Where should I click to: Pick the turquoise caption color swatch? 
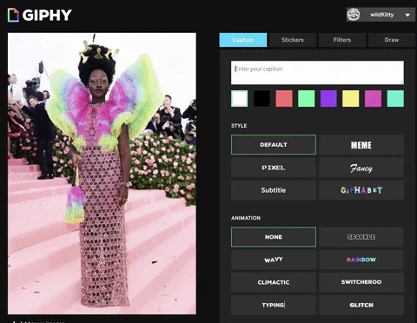point(395,99)
